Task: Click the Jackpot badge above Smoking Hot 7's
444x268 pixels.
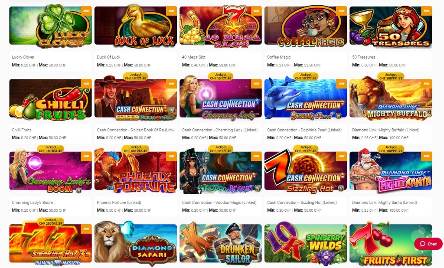Action: (50, 222)
